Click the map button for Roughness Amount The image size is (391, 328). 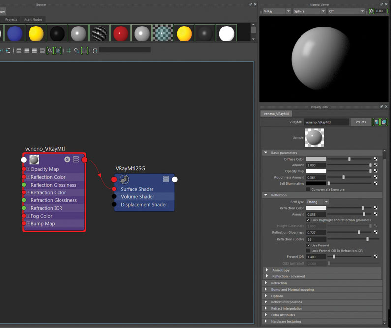point(376,177)
